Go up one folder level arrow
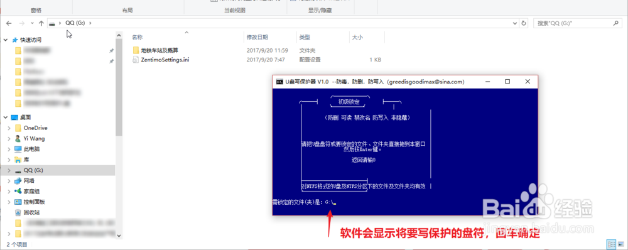Screen dimensions: 628x250 (x=41, y=23)
